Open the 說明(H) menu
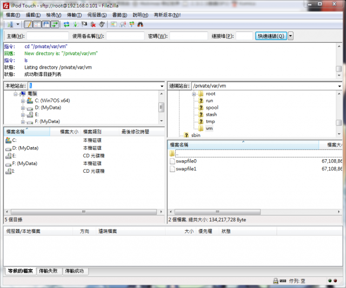346x288 pixels. pos(141,15)
